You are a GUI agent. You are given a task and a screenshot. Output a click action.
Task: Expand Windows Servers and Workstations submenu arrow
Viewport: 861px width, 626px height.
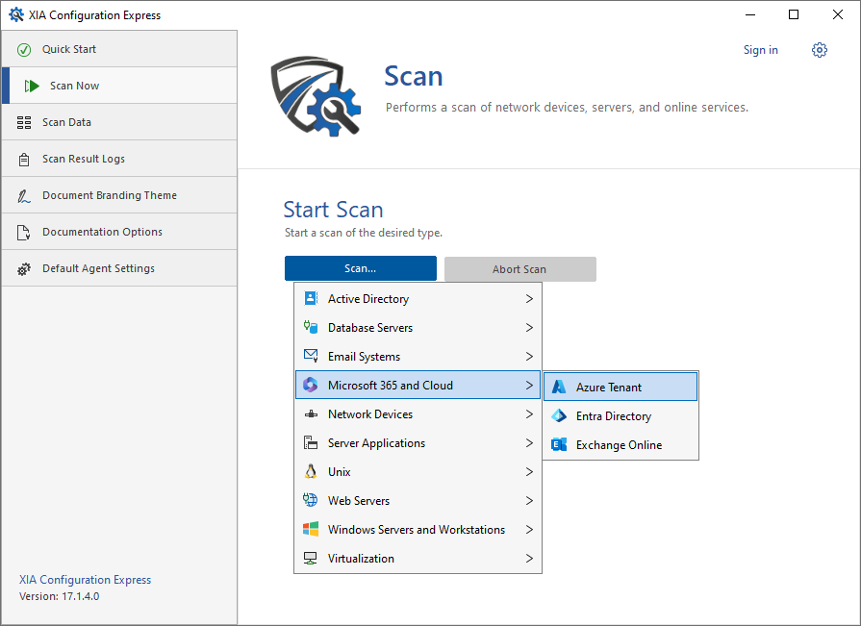click(529, 530)
